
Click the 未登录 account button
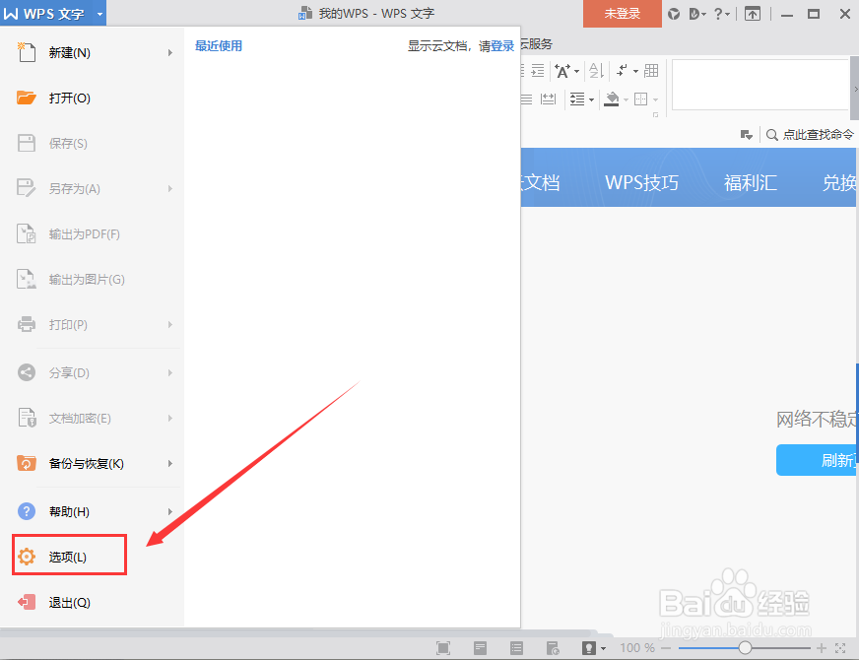pos(623,14)
